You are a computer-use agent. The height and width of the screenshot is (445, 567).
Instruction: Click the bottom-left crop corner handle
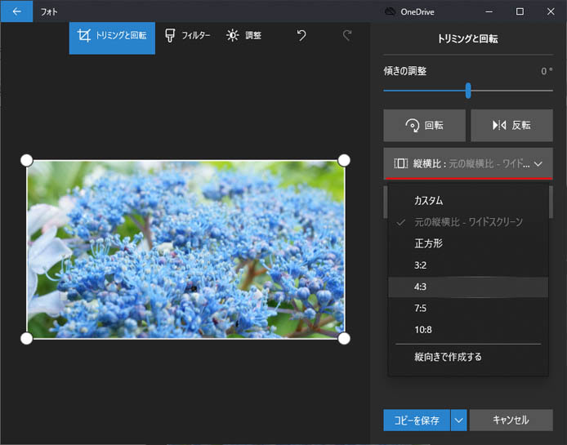26,338
